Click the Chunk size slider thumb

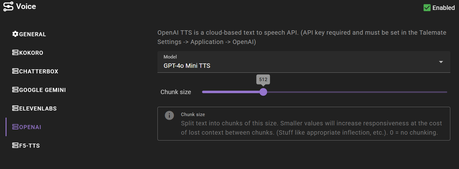pyautogui.click(x=263, y=92)
